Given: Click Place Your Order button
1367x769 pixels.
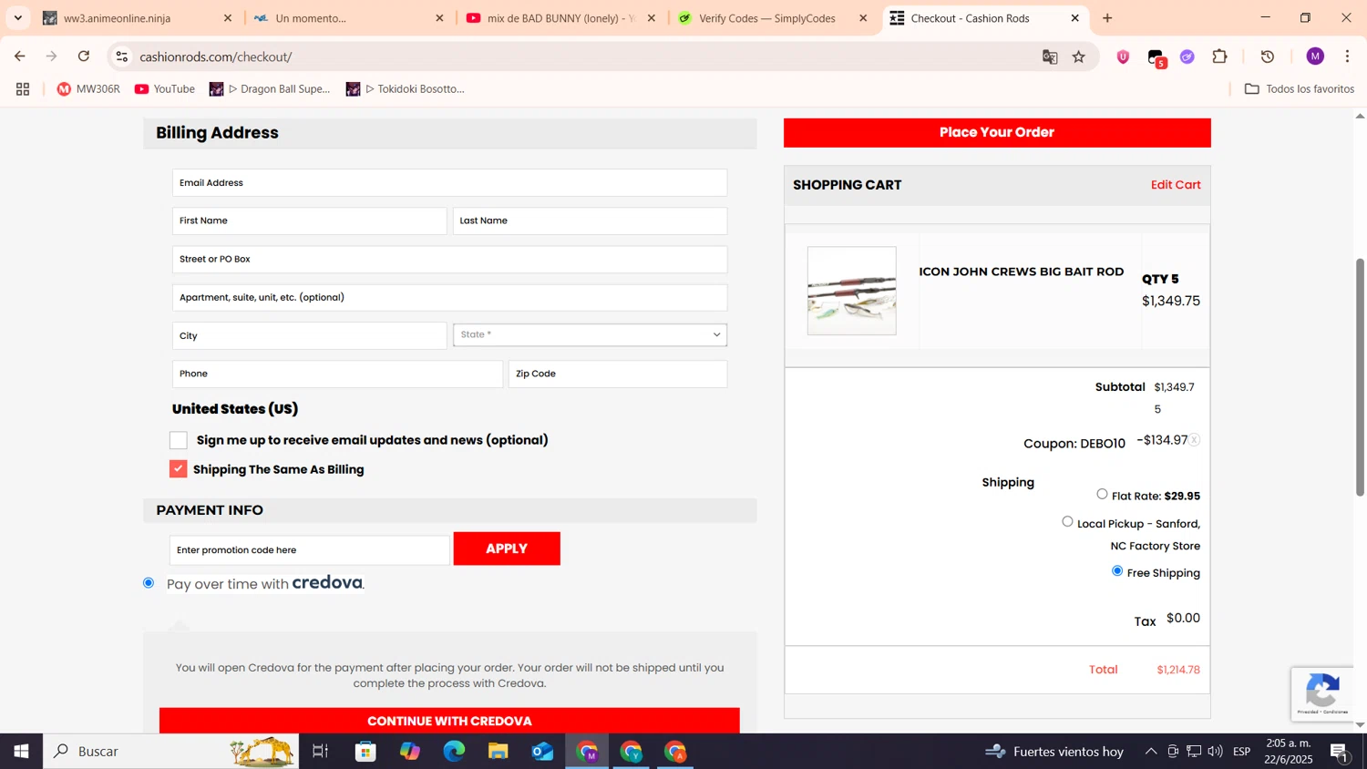Looking at the screenshot, I should click(x=997, y=132).
